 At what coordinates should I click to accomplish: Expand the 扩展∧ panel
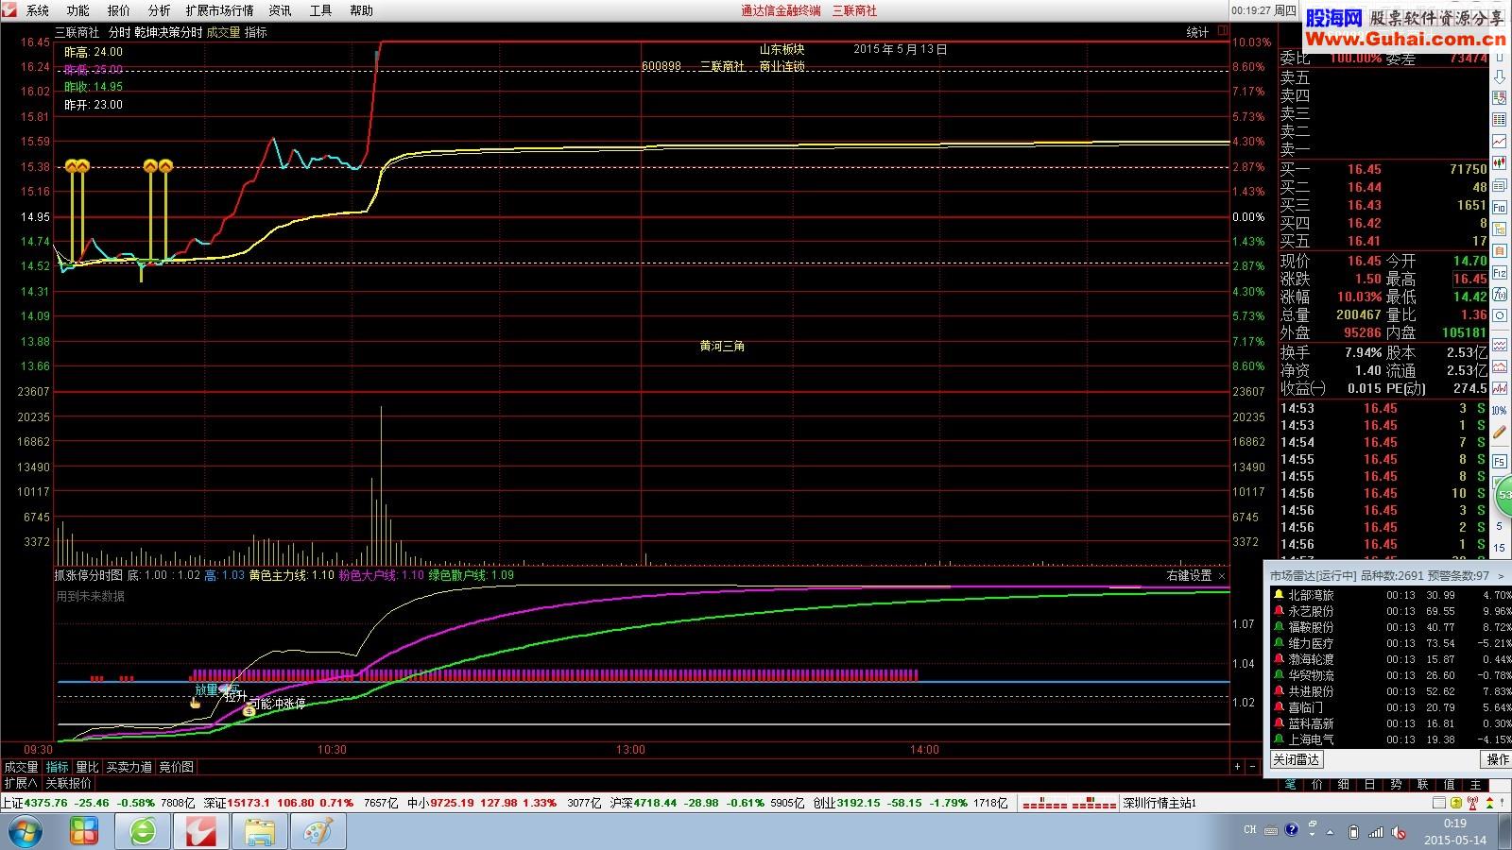(21, 783)
